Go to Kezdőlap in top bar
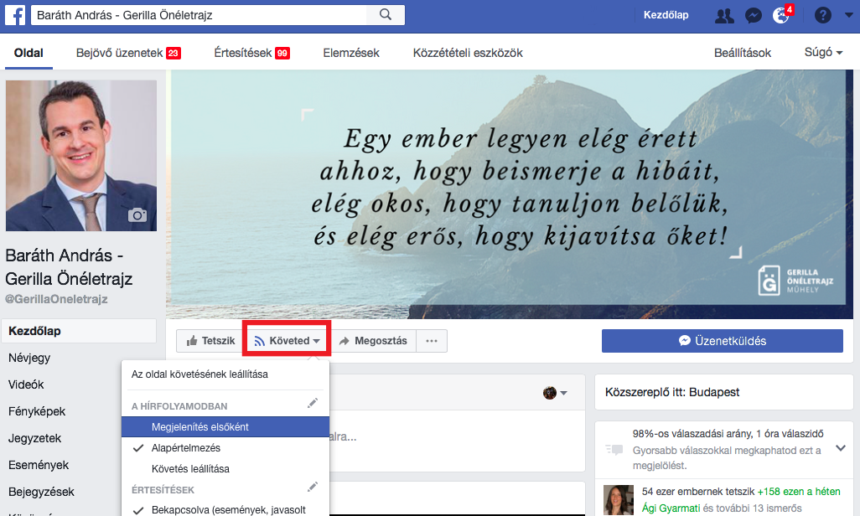The height and width of the screenshot is (516, 860). coord(666,15)
